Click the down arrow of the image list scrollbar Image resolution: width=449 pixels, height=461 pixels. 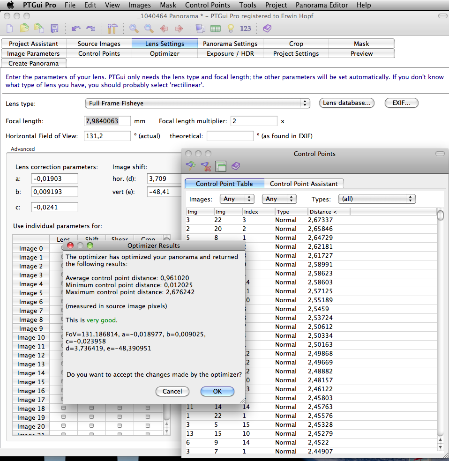point(166,431)
